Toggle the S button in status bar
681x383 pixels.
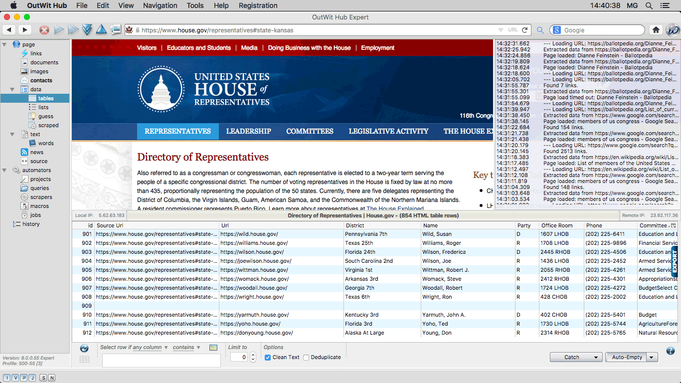point(43,378)
